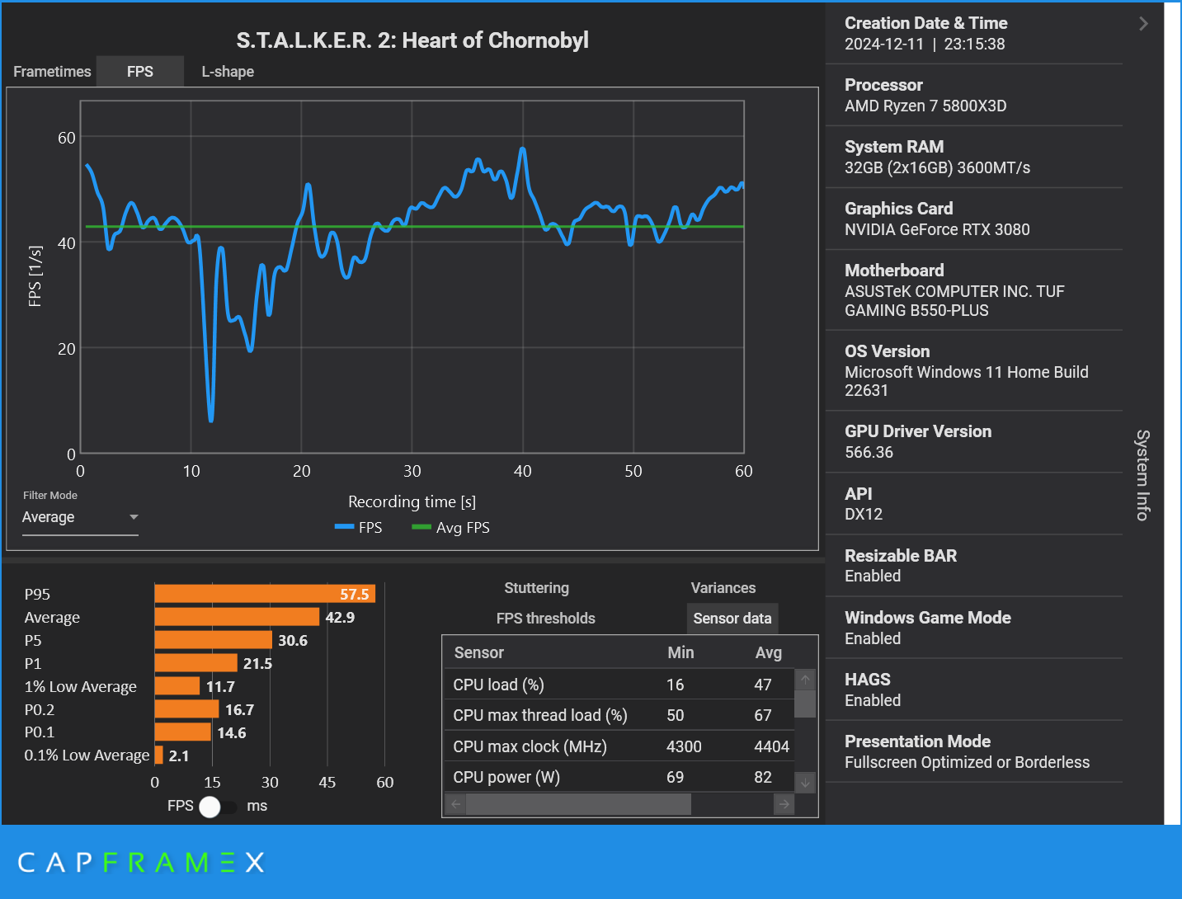This screenshot has width=1182, height=899.
Task: Click the GPU Driver Version 566.36 entry
Action: (974, 441)
